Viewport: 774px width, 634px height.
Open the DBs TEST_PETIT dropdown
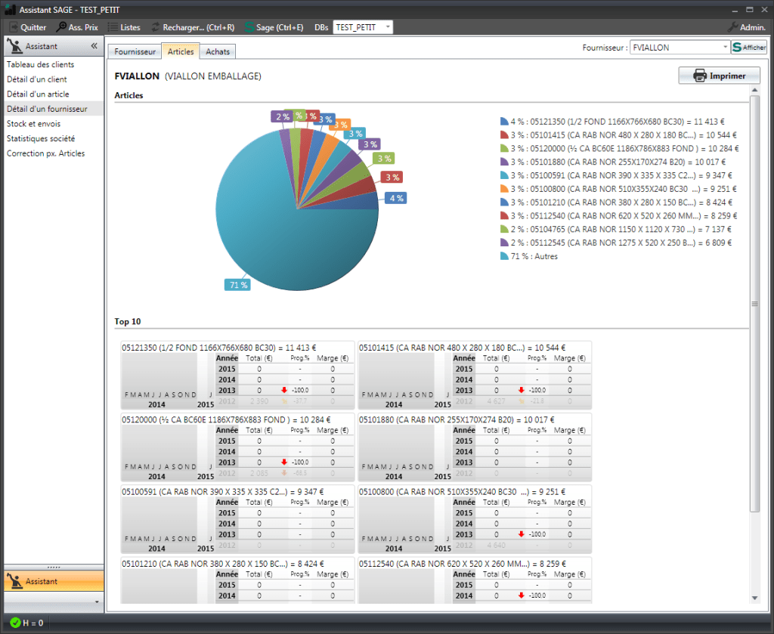388,27
